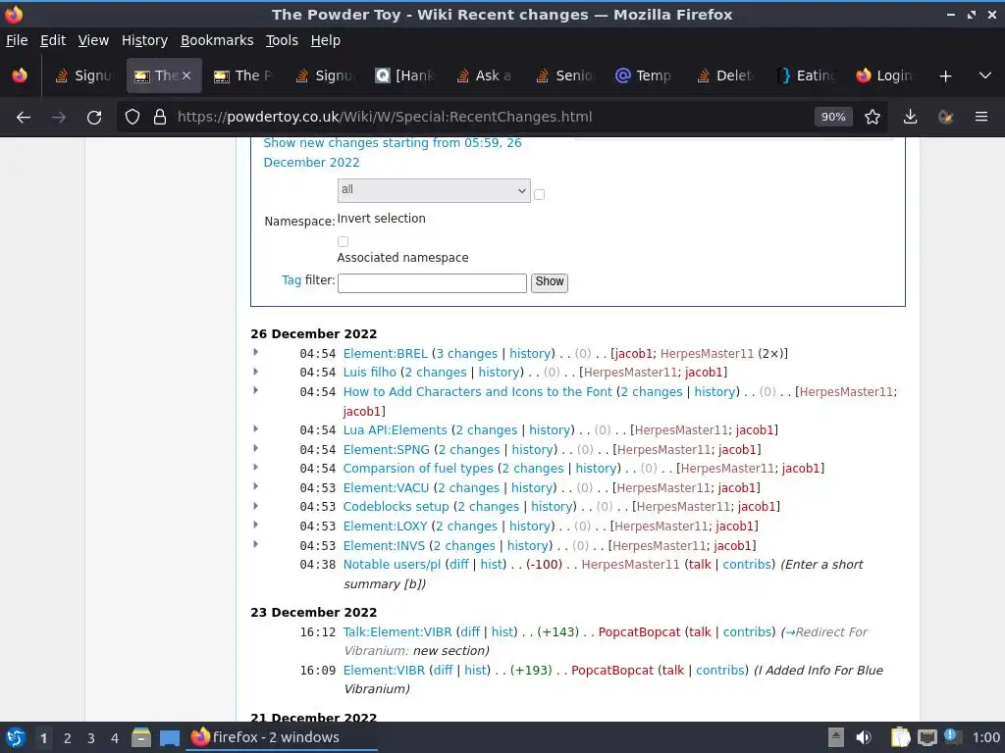Switch to the Login tab

pyautogui.click(x=885, y=76)
